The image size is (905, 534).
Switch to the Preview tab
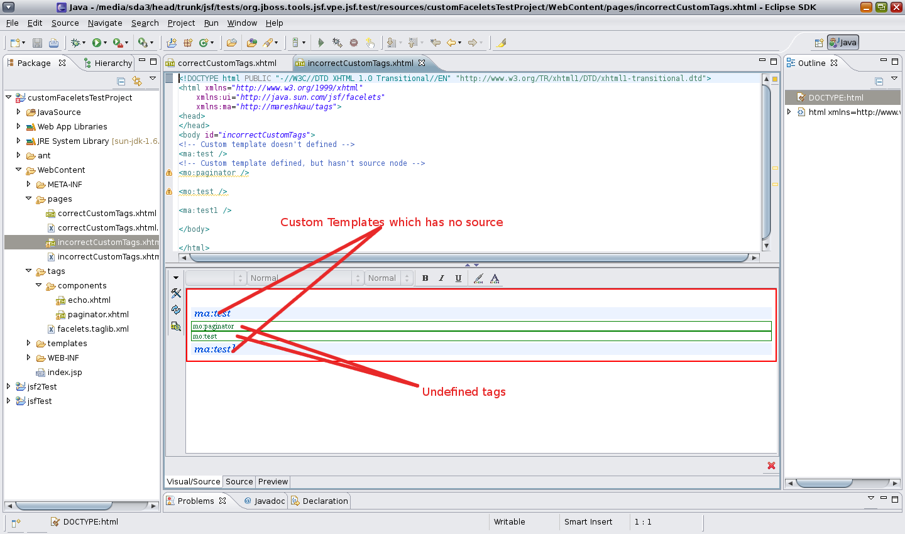tap(273, 482)
